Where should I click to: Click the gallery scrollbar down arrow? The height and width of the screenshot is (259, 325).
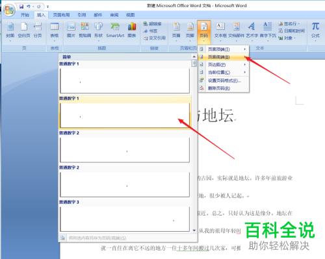194,230
